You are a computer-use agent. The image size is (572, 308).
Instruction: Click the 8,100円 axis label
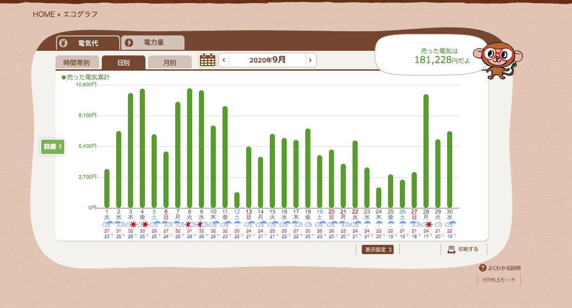click(87, 115)
